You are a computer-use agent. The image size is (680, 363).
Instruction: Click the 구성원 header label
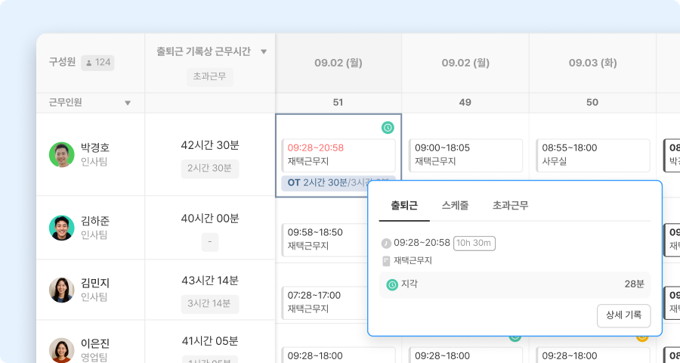[x=62, y=63]
